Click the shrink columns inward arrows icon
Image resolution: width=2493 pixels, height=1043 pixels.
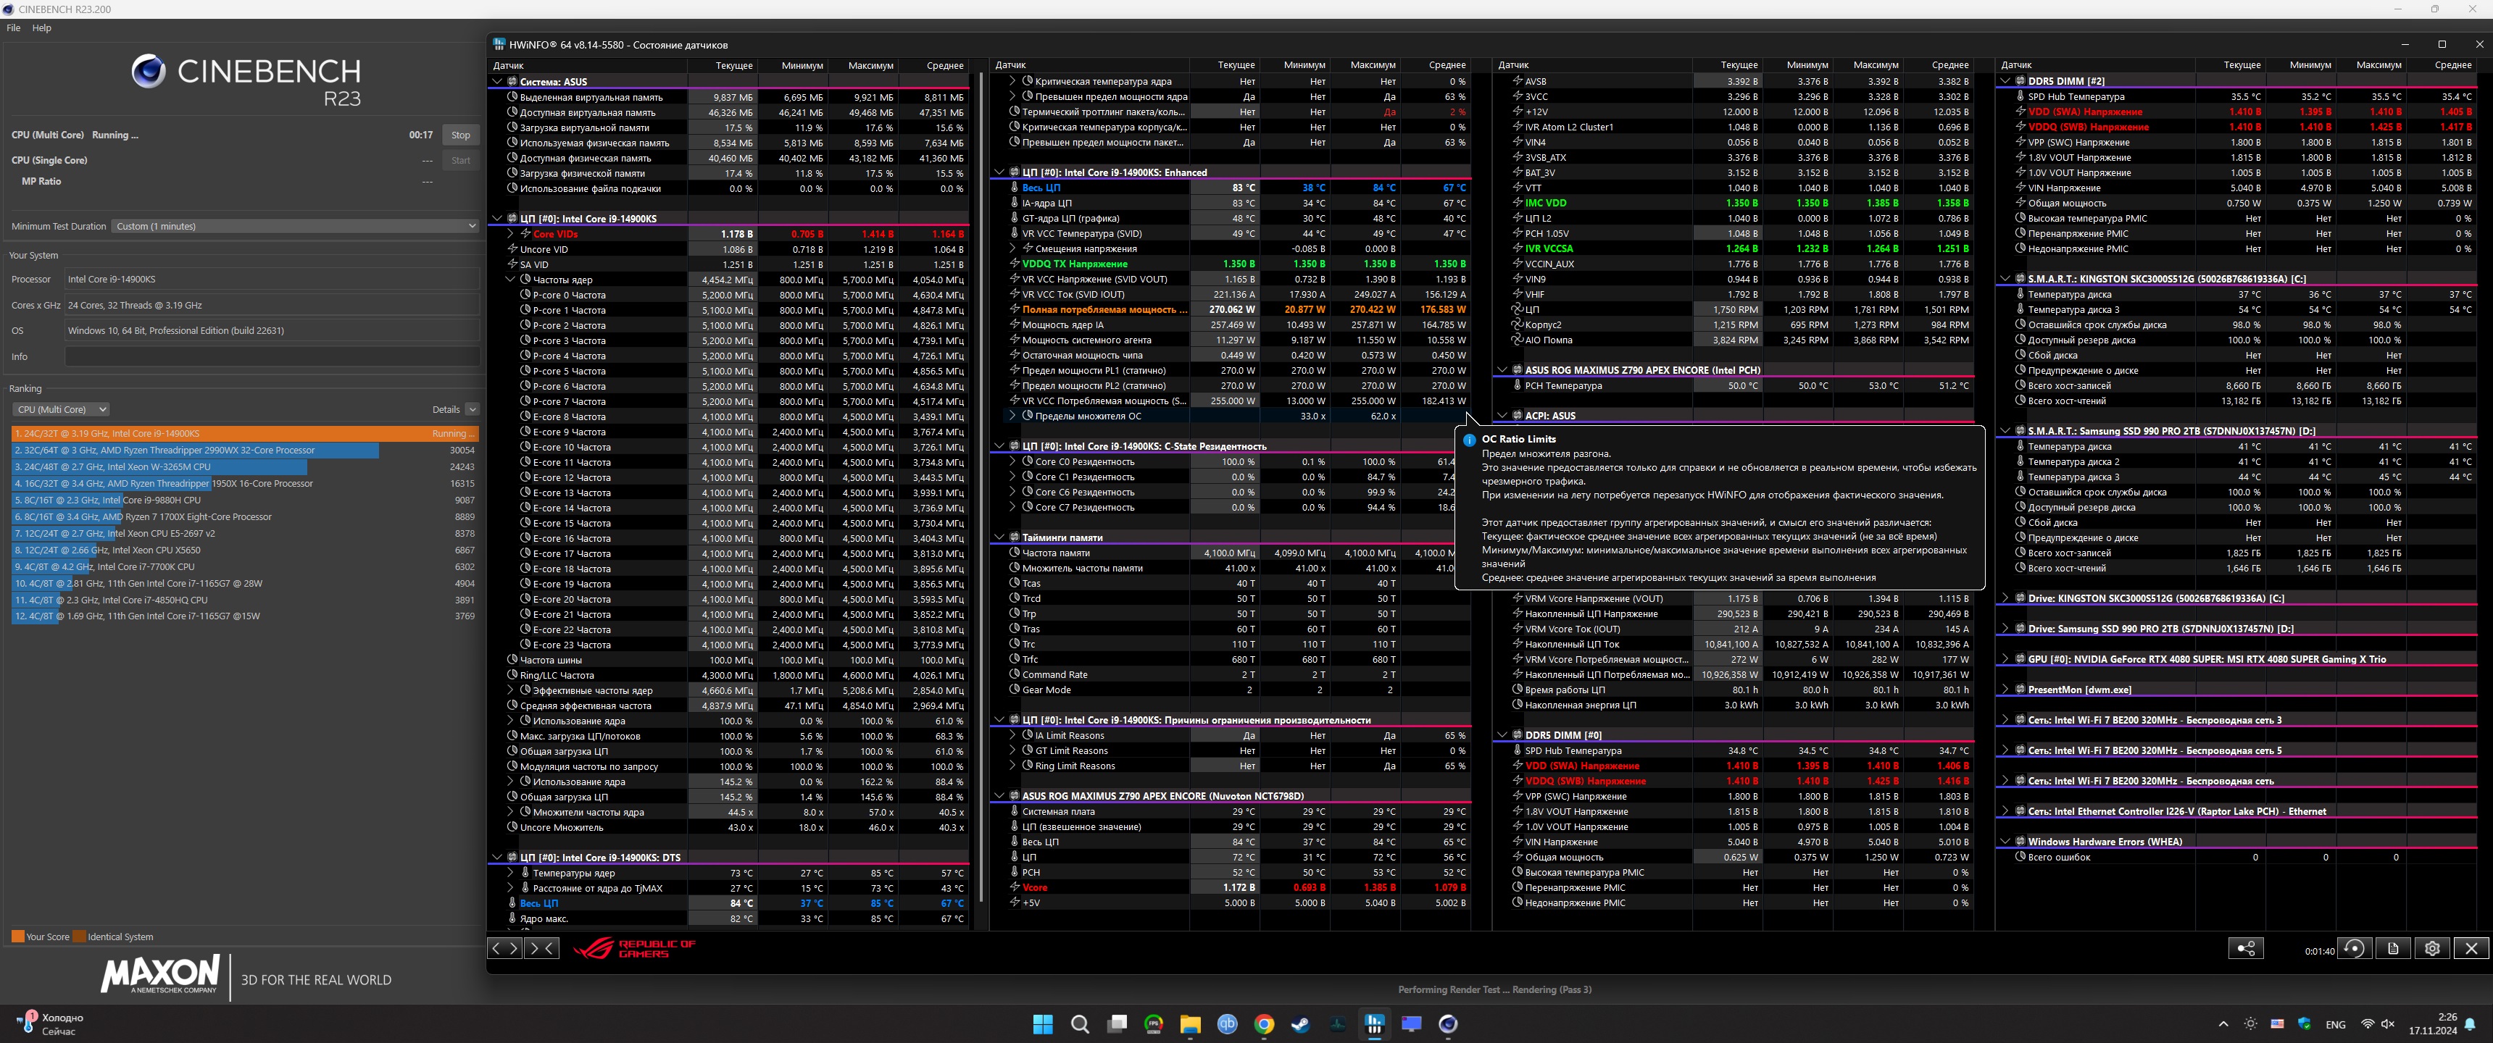[541, 948]
